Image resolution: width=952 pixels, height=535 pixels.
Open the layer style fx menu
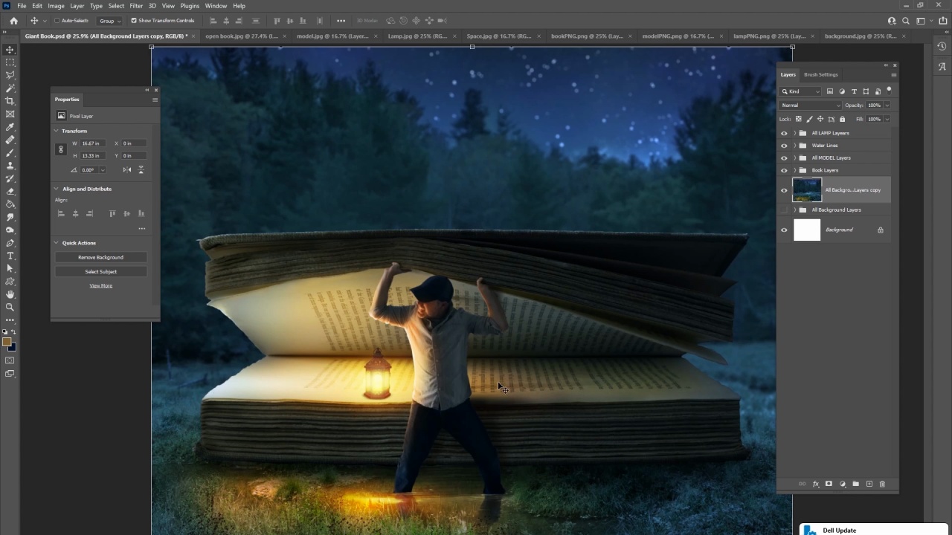(815, 484)
